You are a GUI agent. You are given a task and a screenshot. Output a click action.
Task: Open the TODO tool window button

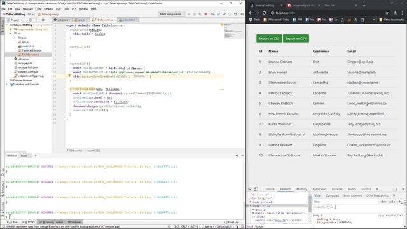pyautogui.click(x=29, y=222)
